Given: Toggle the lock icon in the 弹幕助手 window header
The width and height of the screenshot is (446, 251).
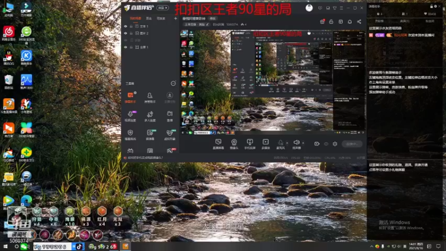Looking at the screenshot, I should pyautogui.click(x=432, y=6).
